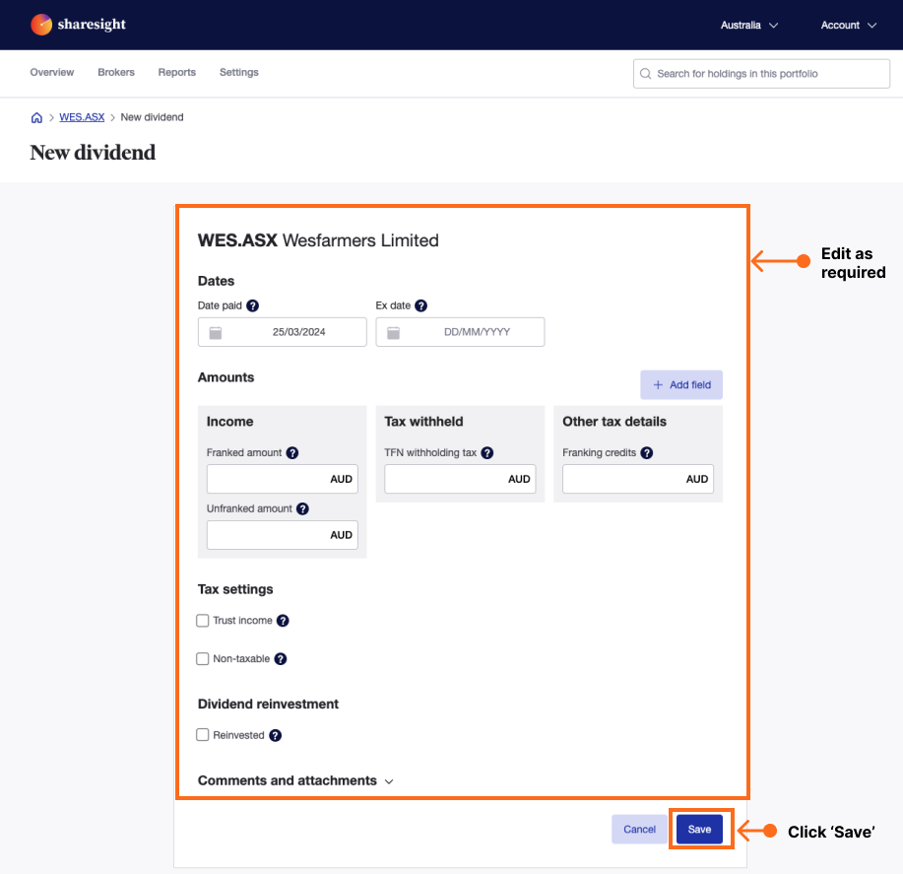
Task: Follow the WES.ASX breadcrumb link
Action: 82,117
